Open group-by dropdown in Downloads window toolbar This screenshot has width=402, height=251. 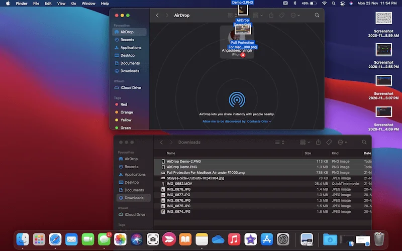click(305, 142)
